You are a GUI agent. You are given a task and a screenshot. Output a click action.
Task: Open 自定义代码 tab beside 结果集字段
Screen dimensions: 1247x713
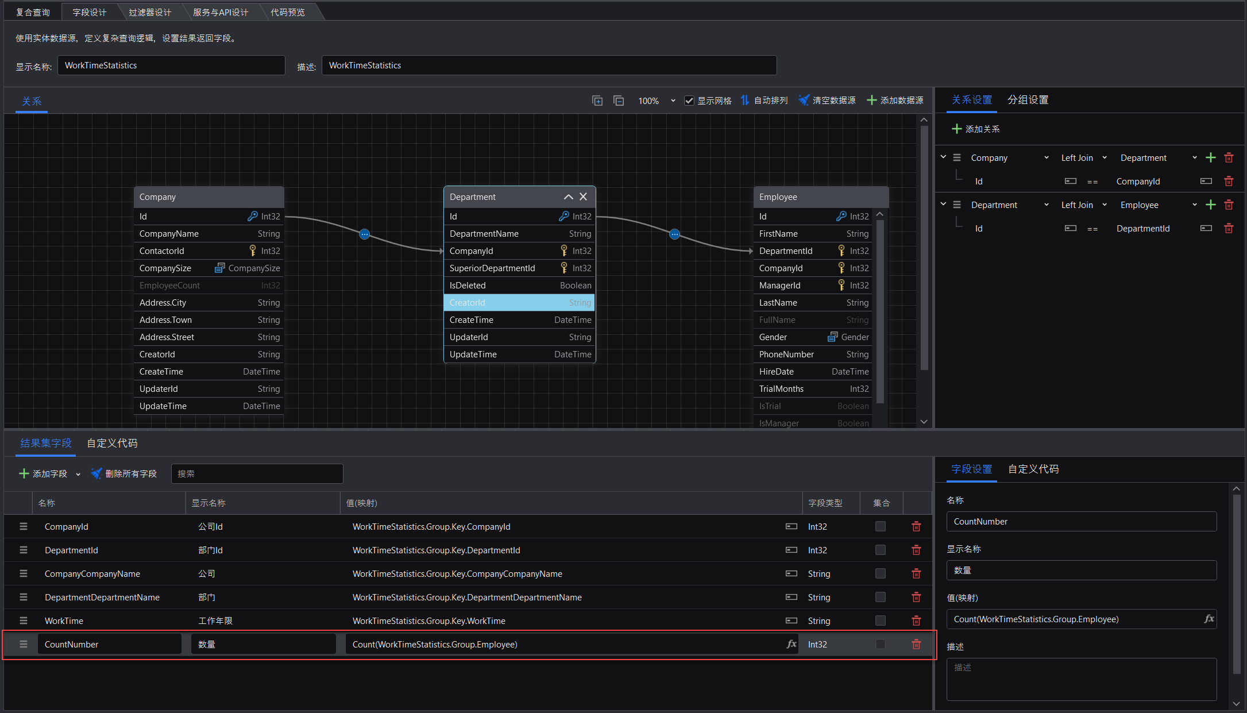112,443
